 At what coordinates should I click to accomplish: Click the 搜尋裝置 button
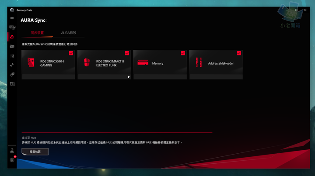35,152
